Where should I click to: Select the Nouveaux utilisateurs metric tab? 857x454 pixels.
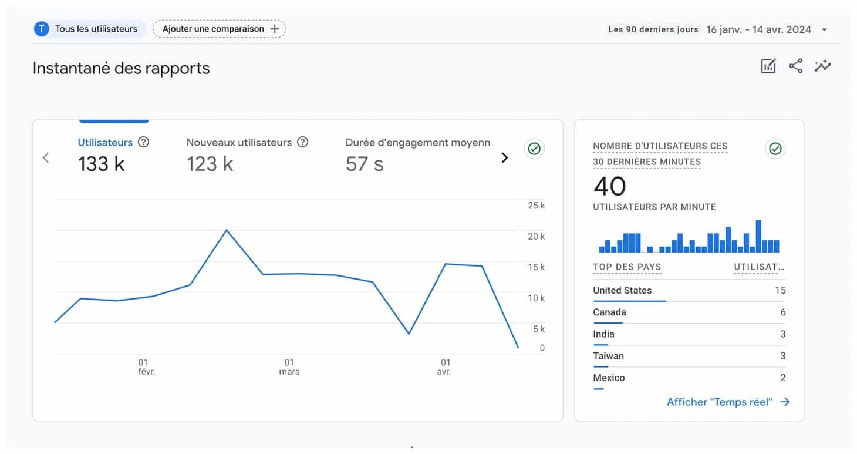pos(247,156)
